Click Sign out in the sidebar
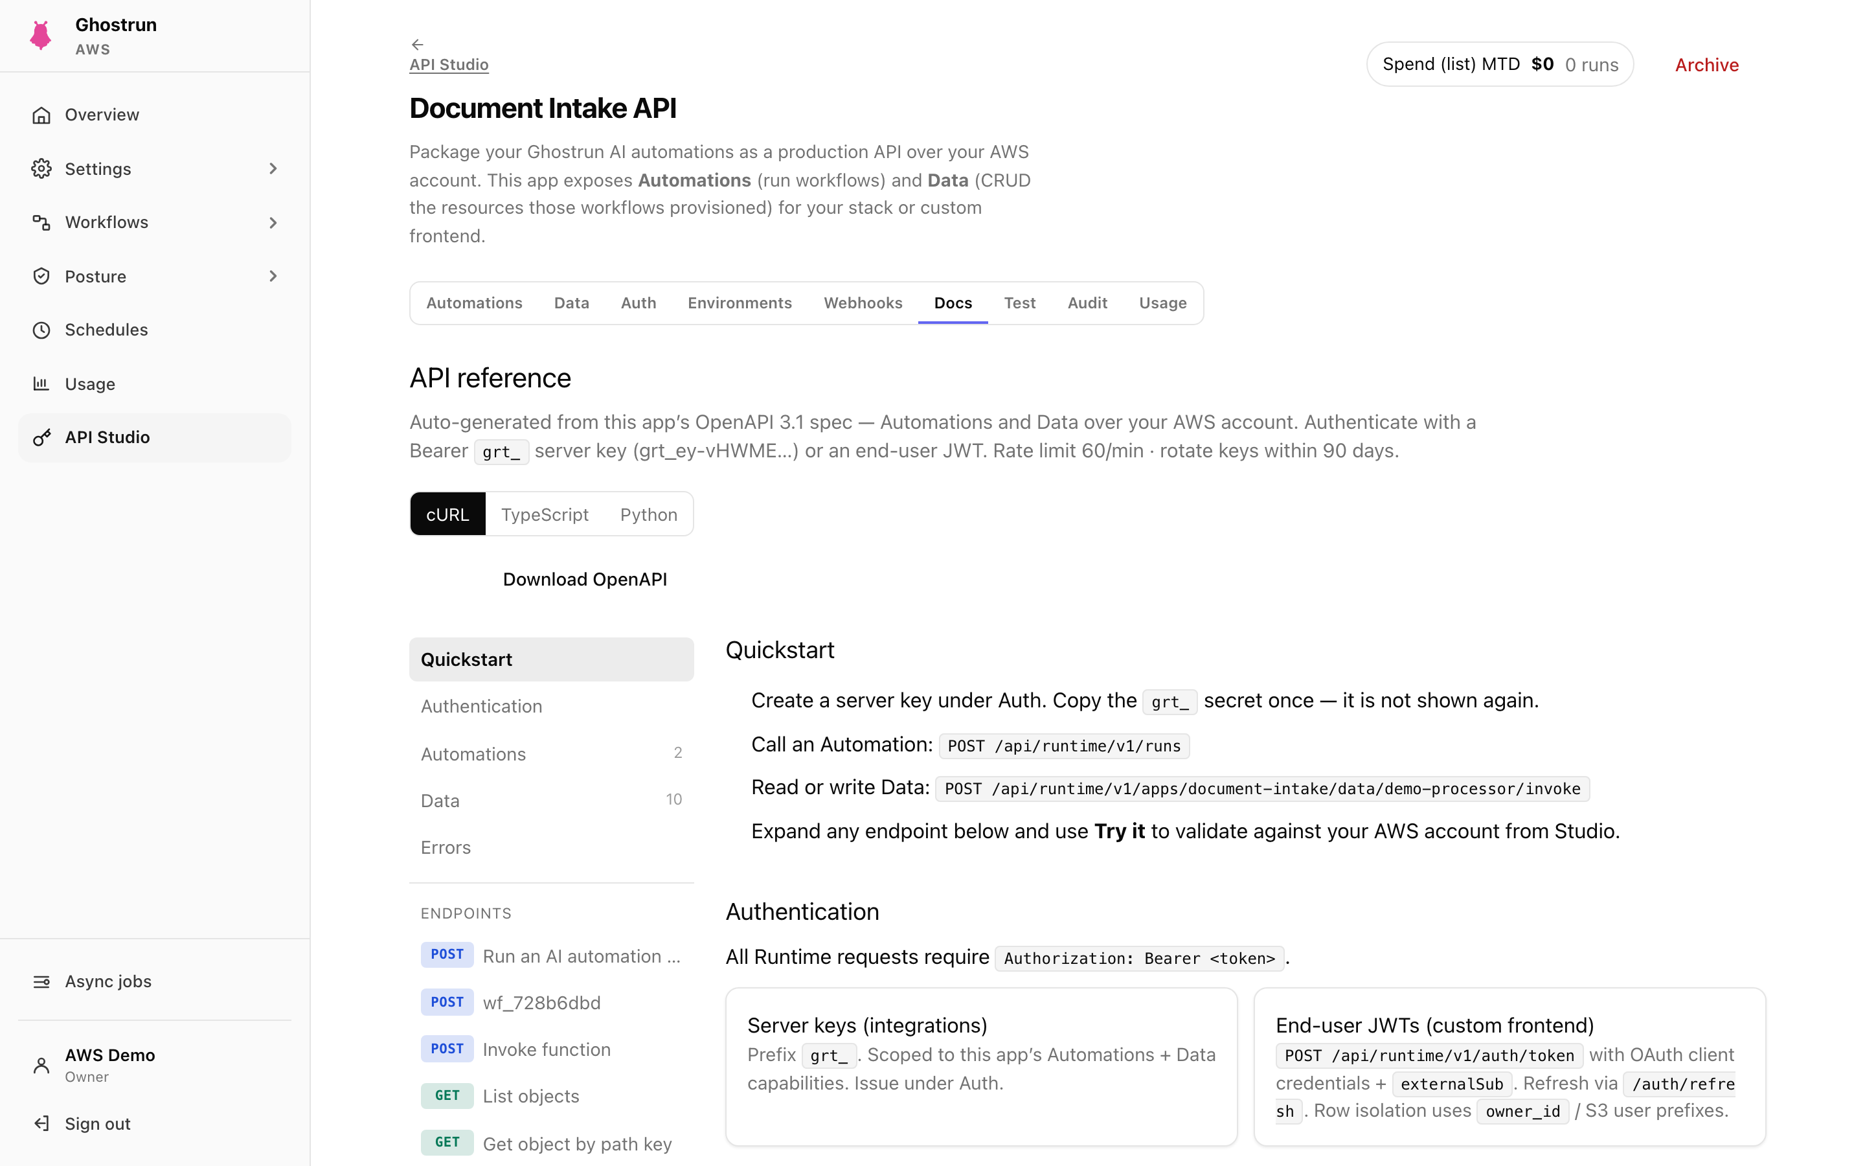Image resolution: width=1865 pixels, height=1166 pixels. pyautogui.click(x=155, y=1124)
